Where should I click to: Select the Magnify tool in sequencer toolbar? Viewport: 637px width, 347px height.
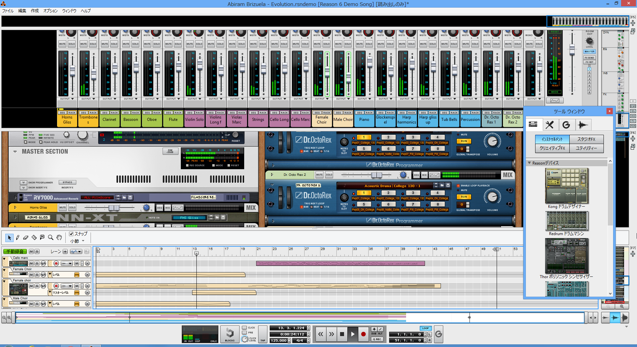(x=50, y=237)
